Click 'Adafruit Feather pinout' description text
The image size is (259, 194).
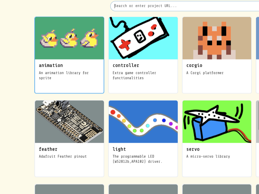pos(63,156)
